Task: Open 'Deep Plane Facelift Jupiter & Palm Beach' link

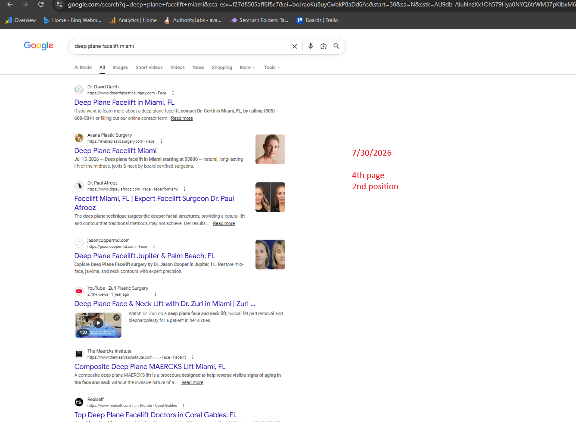Action: [145, 256]
